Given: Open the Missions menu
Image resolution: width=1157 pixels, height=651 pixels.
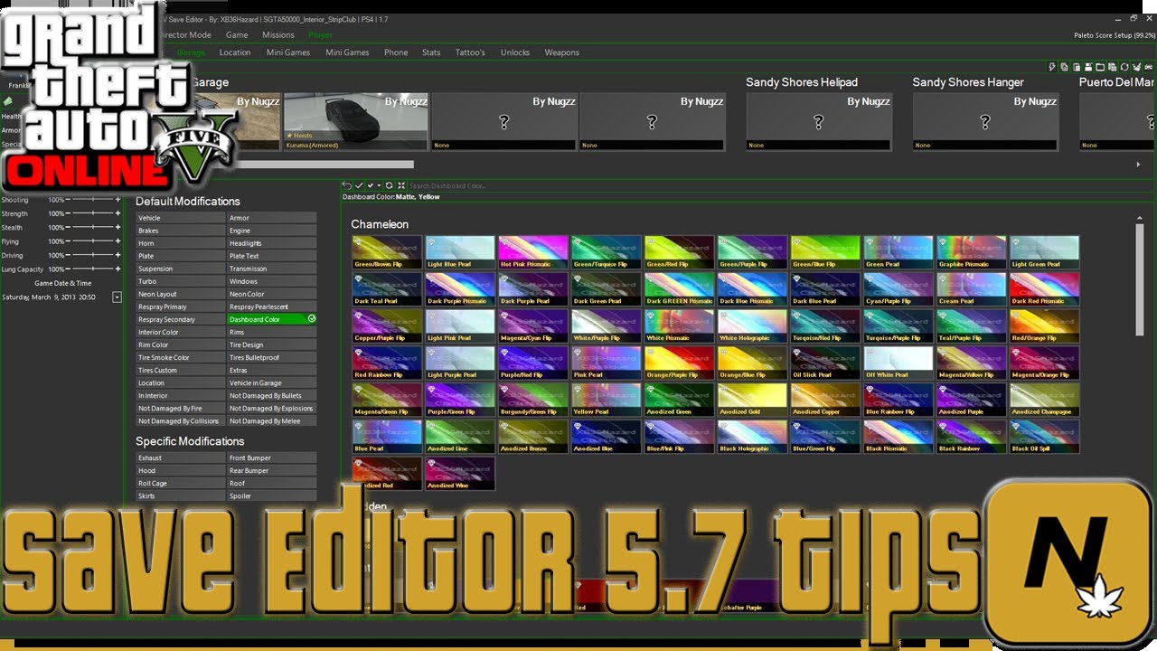Looking at the screenshot, I should pos(278,35).
